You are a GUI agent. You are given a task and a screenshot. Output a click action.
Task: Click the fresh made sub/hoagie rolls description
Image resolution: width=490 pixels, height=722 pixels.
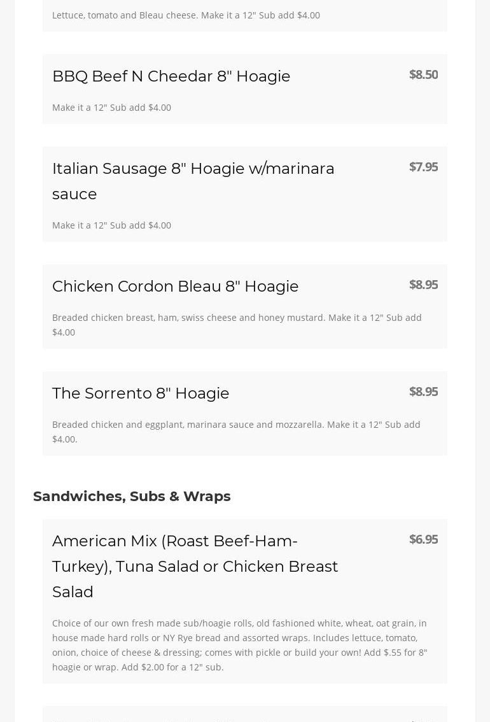tap(239, 645)
